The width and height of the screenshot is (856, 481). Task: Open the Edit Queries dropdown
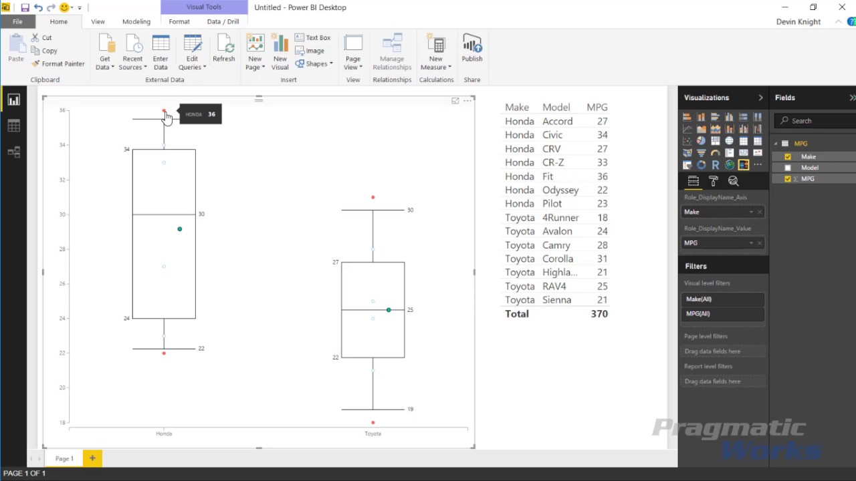tap(192, 63)
